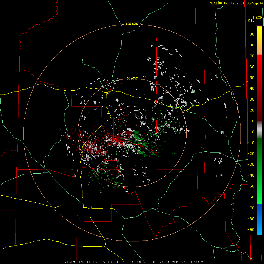264x264 pixels.
Task: Click the "0.5 DEG" elevation text
Action: tap(136, 262)
